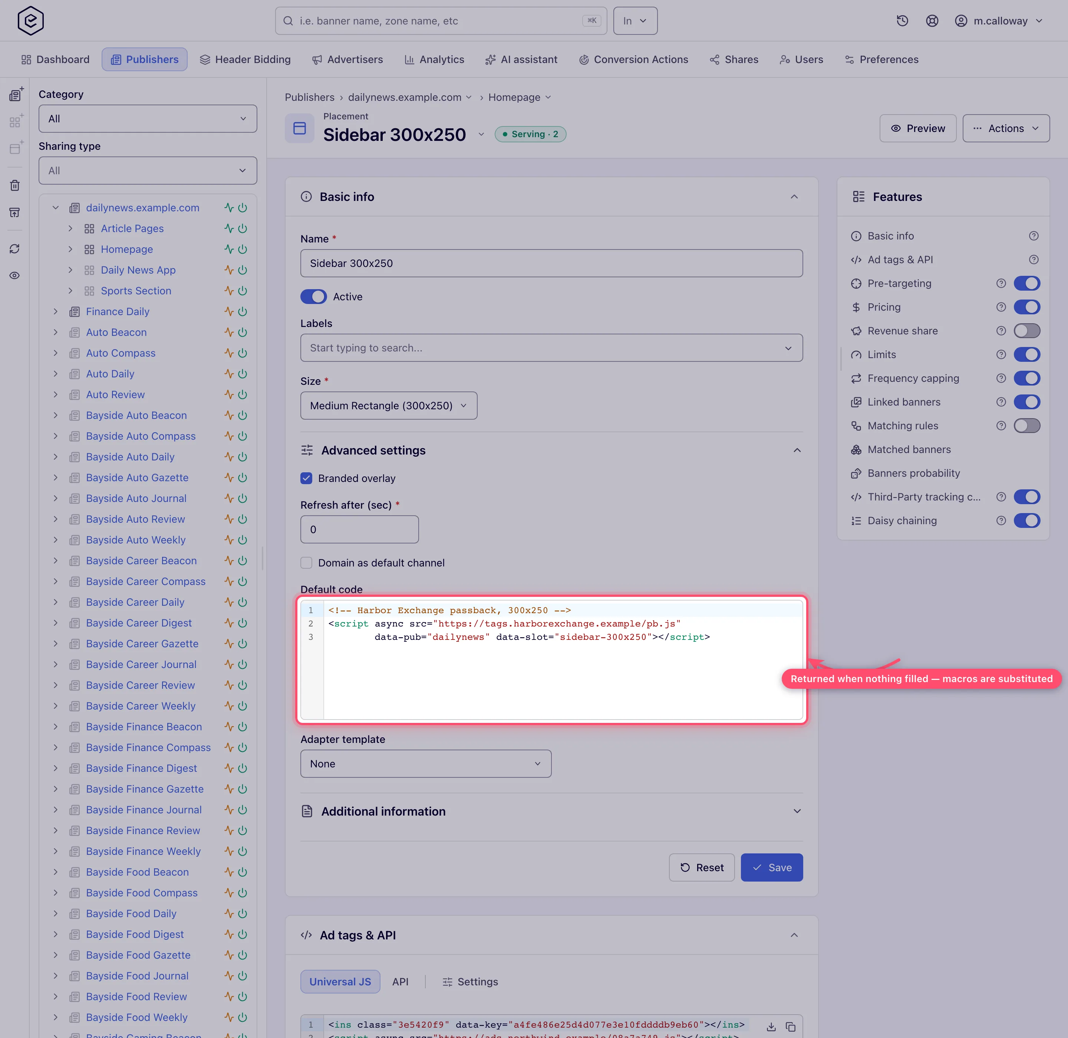Check Domain as default channel
The image size is (1068, 1038).
[307, 563]
